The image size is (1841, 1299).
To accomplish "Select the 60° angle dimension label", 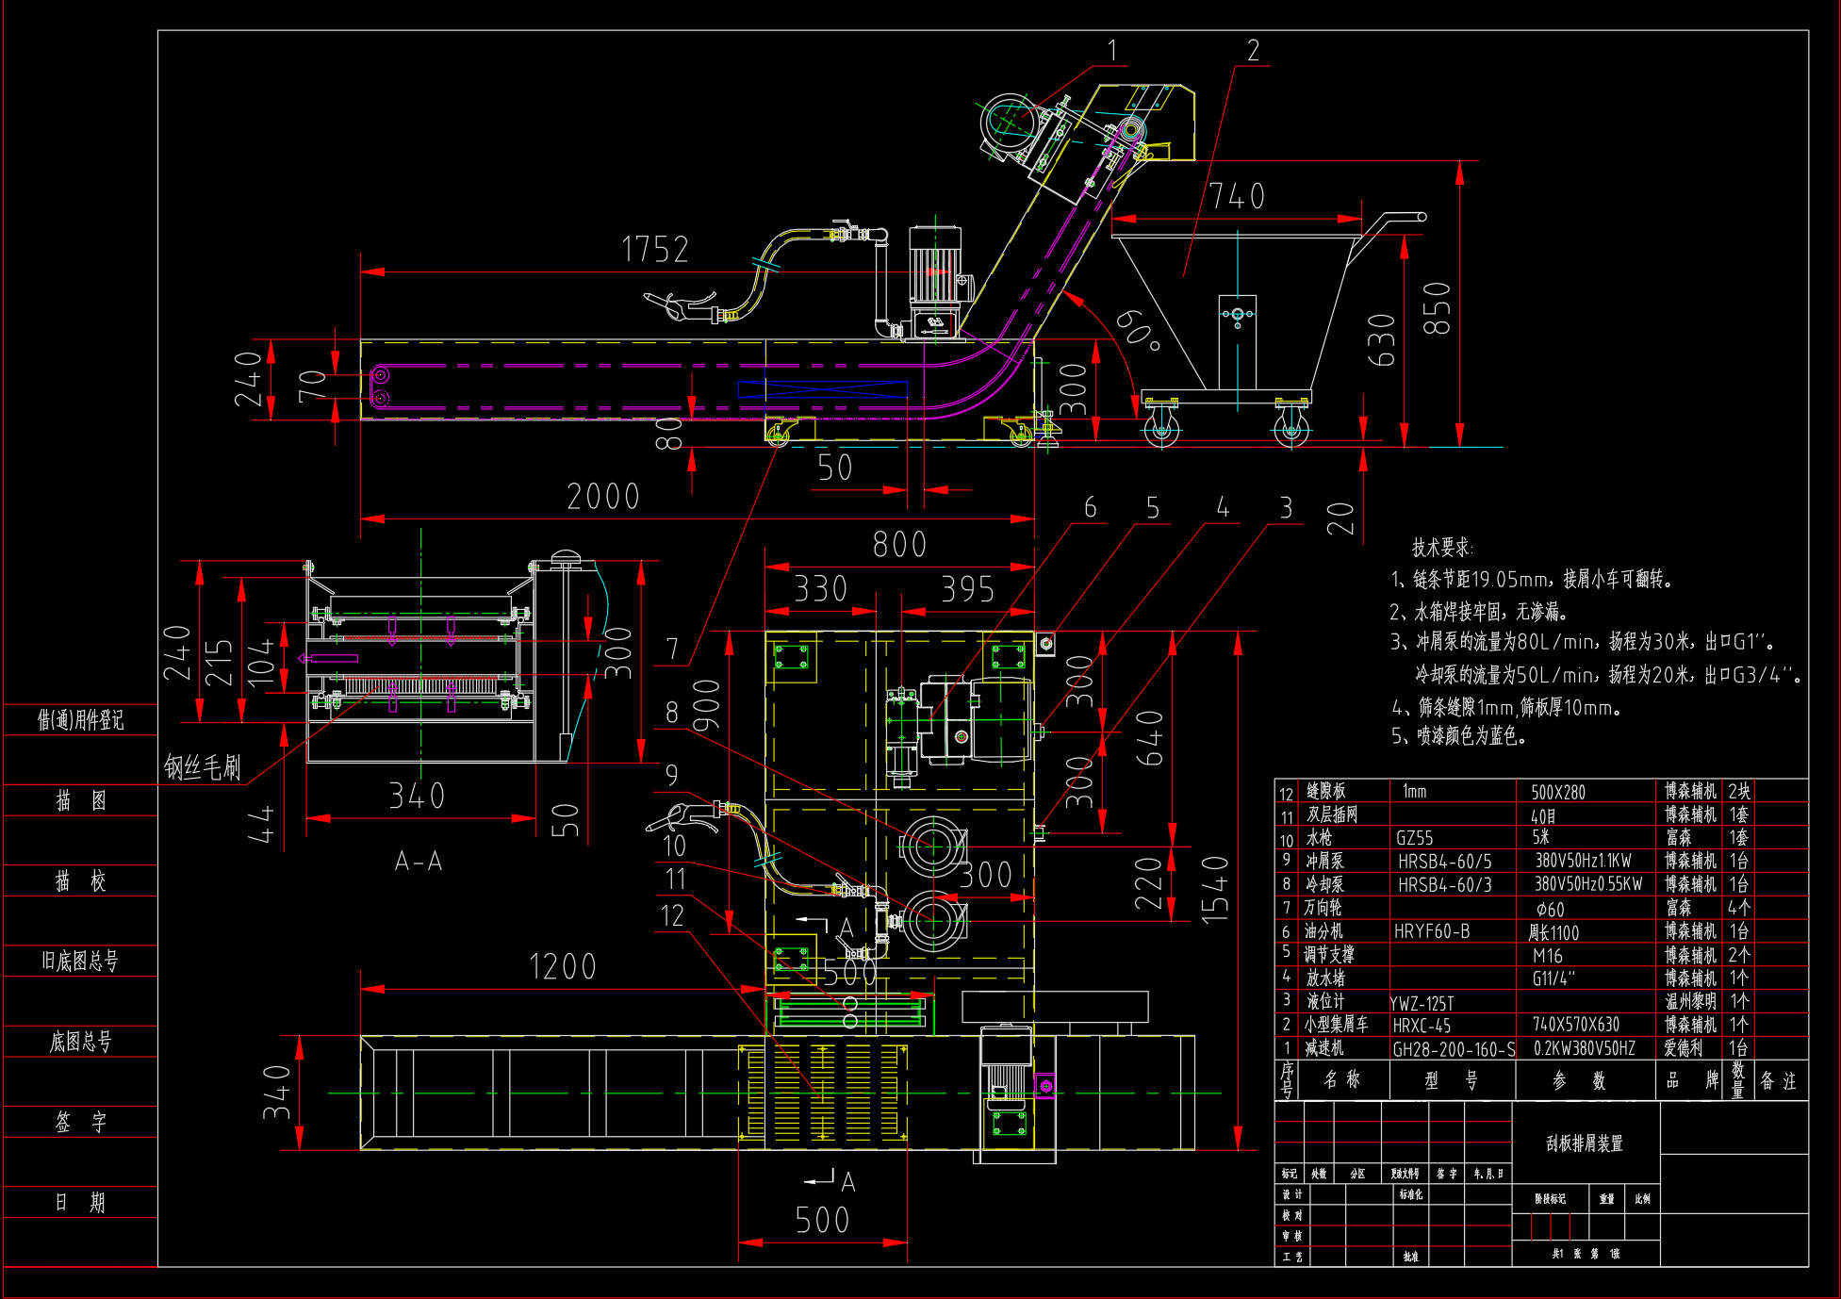I will pos(1138,330).
